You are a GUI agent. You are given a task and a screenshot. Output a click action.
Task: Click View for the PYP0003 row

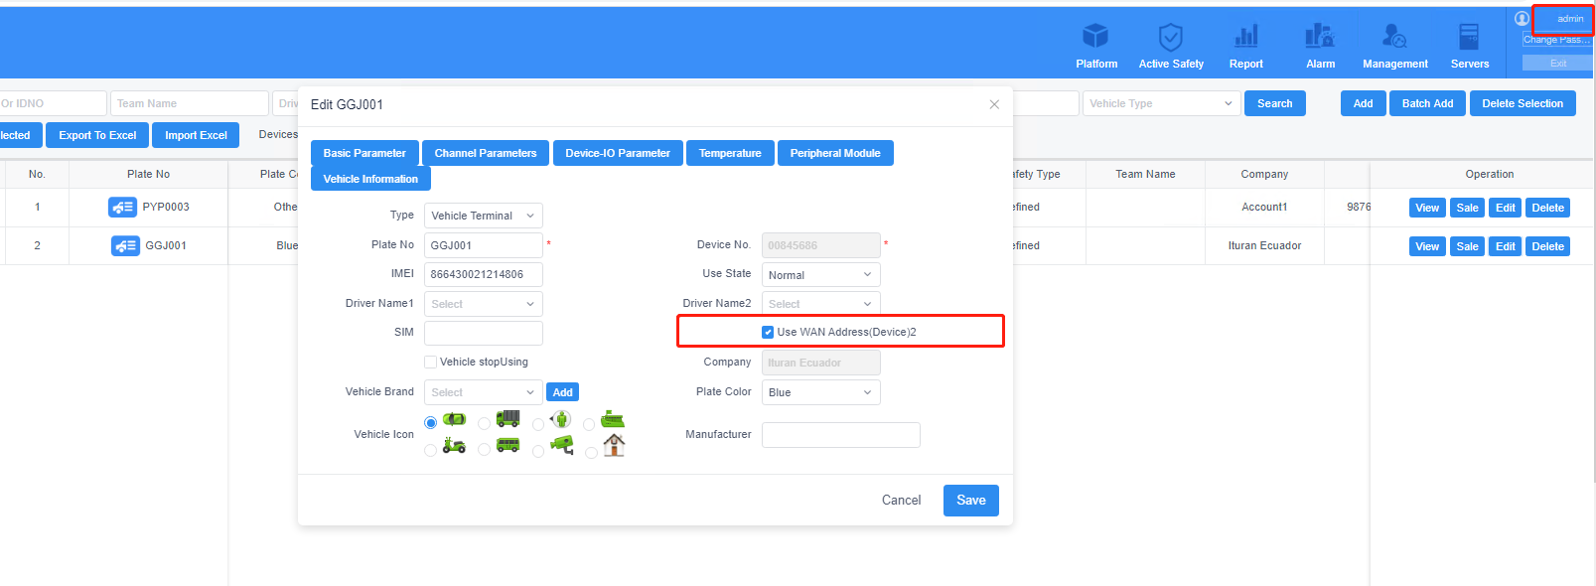click(x=1427, y=208)
